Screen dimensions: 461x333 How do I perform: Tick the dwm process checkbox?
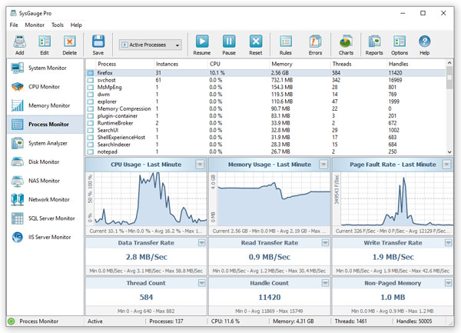(x=90, y=95)
